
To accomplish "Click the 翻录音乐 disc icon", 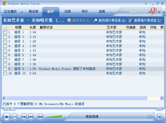I will pyautogui.click(x=70, y=20).
